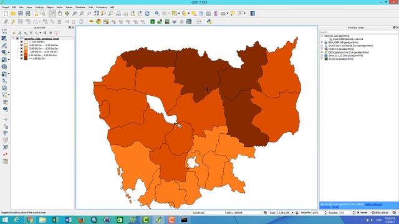Open the Project menu
Viewport: 399px width, 224px height.
tap(6, 7)
